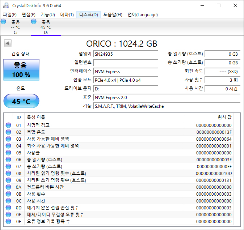Click the drive letter field D:
The image size is (244, 230).
point(125,89)
